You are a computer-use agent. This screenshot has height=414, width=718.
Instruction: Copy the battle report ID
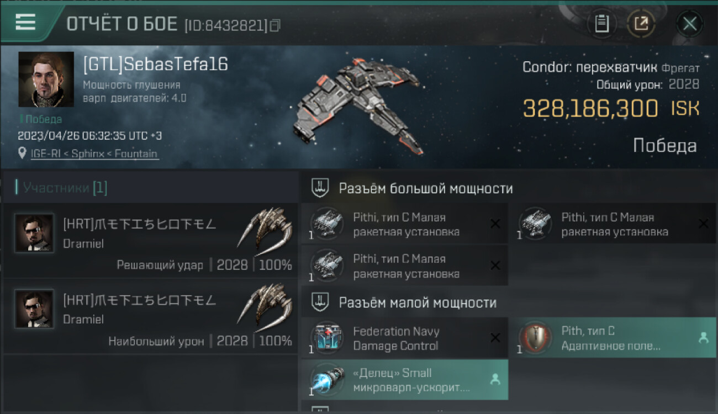(274, 25)
